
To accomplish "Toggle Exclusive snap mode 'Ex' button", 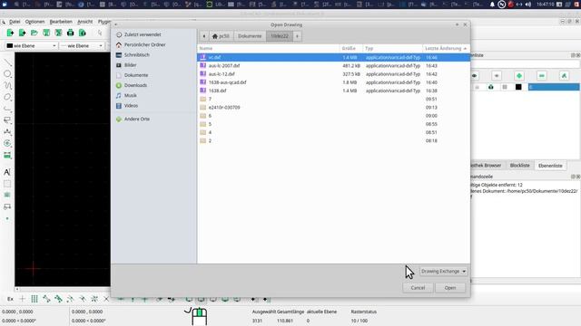I will 10,299.
